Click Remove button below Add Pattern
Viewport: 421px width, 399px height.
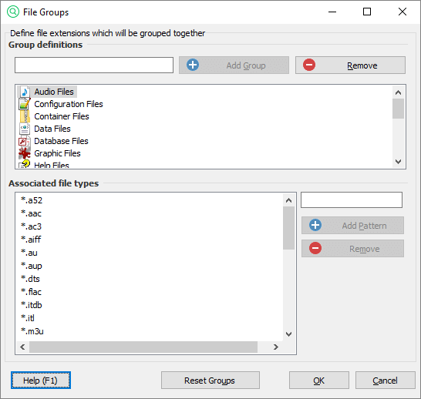352,248
